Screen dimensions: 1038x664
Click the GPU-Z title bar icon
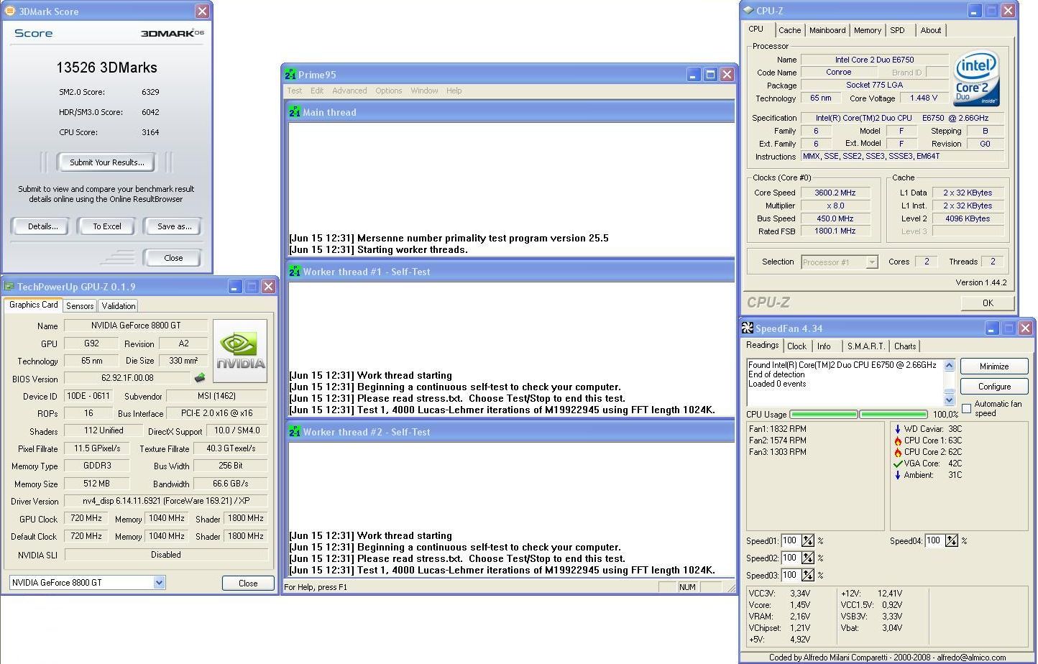pyautogui.click(x=9, y=286)
